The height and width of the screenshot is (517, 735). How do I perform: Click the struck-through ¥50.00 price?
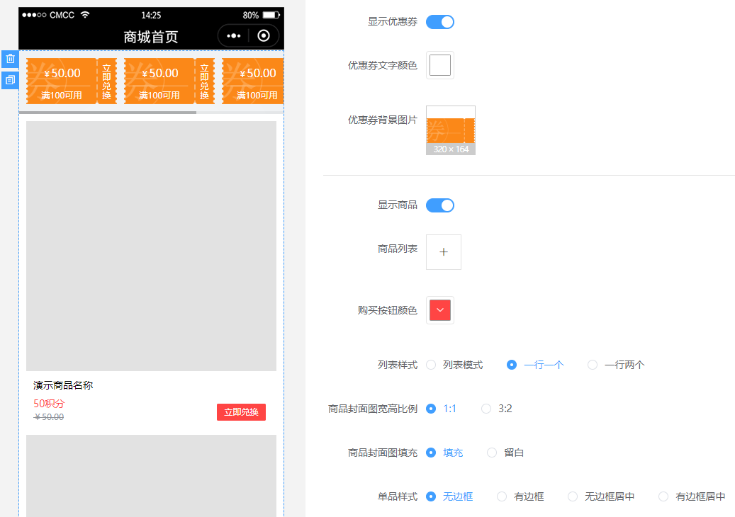tap(49, 416)
